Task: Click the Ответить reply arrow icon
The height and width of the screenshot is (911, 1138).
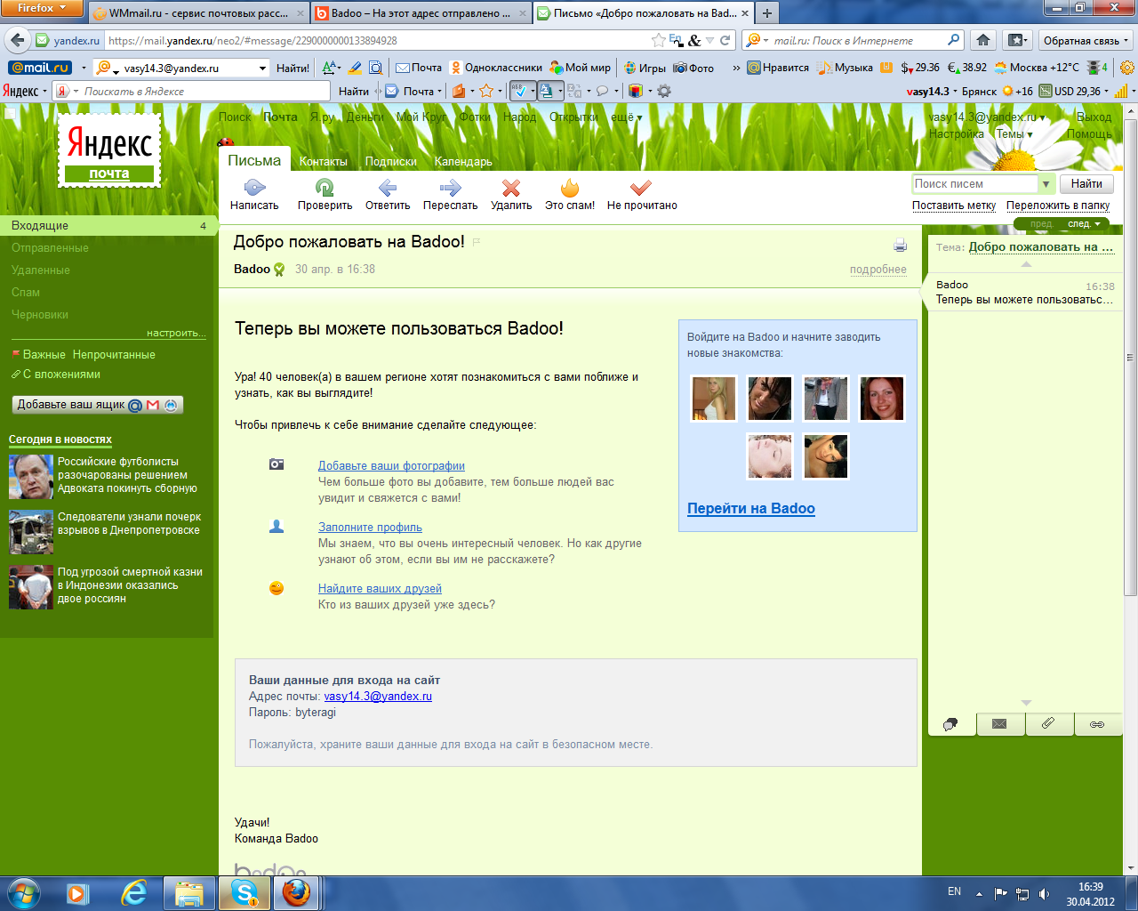Action: pos(388,188)
